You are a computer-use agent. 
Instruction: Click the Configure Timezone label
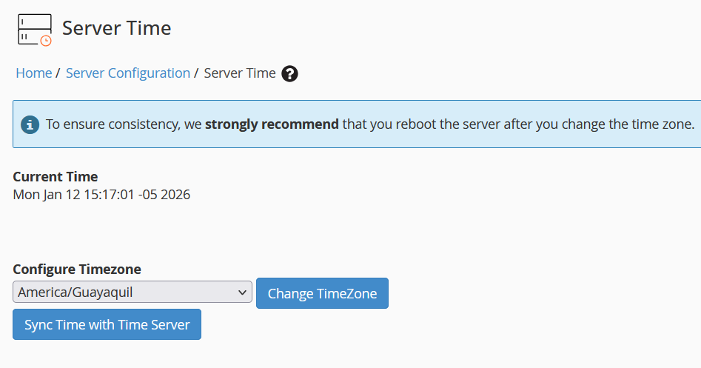tap(77, 269)
